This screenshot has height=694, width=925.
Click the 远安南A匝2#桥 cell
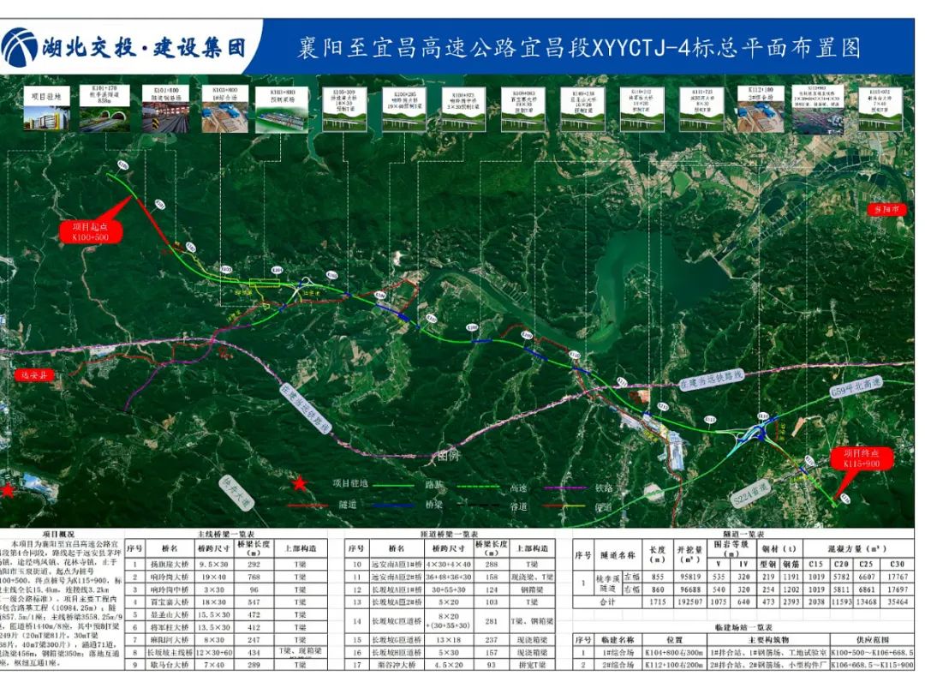(397, 577)
